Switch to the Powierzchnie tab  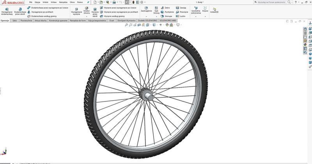[26, 21]
